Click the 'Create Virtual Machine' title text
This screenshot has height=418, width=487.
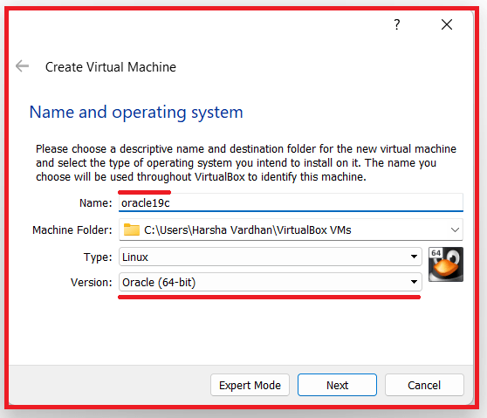[x=111, y=67]
